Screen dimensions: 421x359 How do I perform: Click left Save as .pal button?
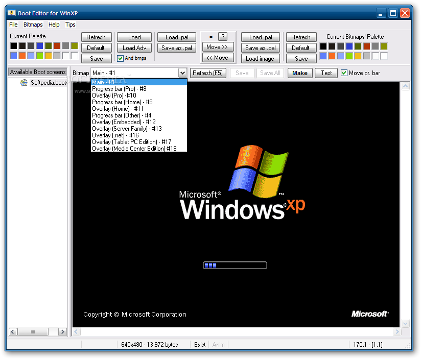[177, 48]
